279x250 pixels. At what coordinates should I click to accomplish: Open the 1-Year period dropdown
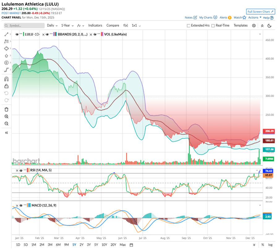(67, 25)
